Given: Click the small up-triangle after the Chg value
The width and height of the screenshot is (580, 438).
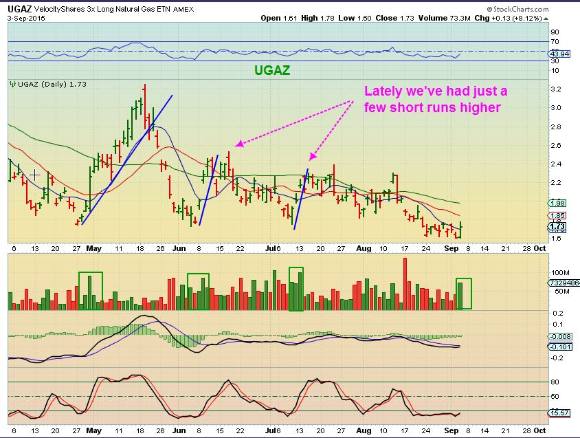Looking at the screenshot, I should [546, 19].
